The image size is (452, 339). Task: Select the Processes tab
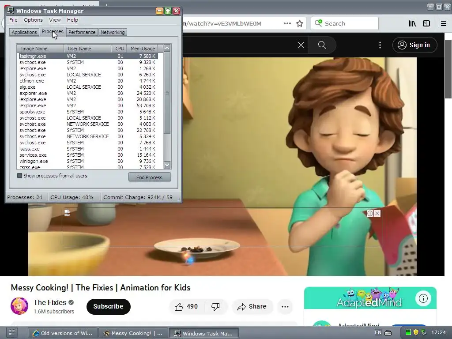(x=53, y=31)
